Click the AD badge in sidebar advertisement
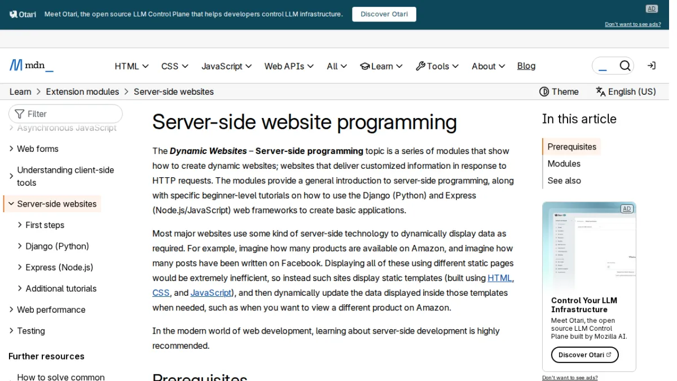Screen dimensions: 677x381 pyautogui.click(x=626, y=209)
